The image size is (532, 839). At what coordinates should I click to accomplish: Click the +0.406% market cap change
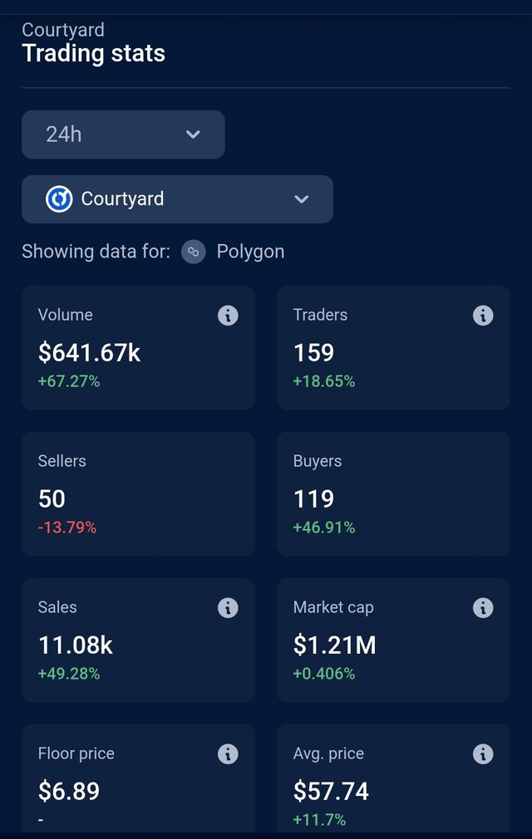324,674
